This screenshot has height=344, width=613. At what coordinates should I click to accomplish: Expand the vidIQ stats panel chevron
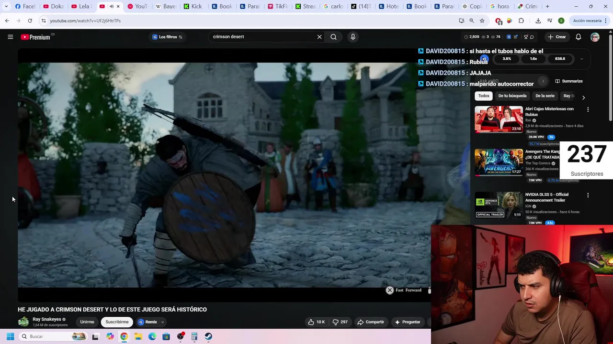coord(581,59)
